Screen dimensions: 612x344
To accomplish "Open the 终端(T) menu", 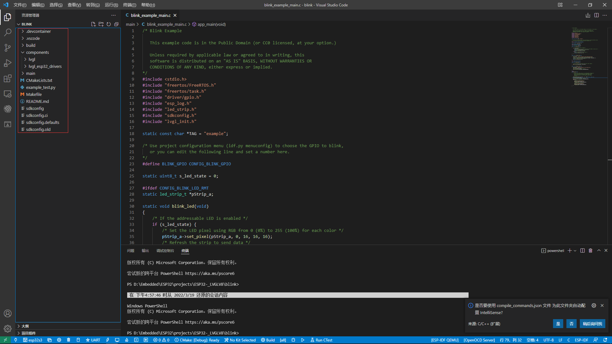I will tap(129, 5).
